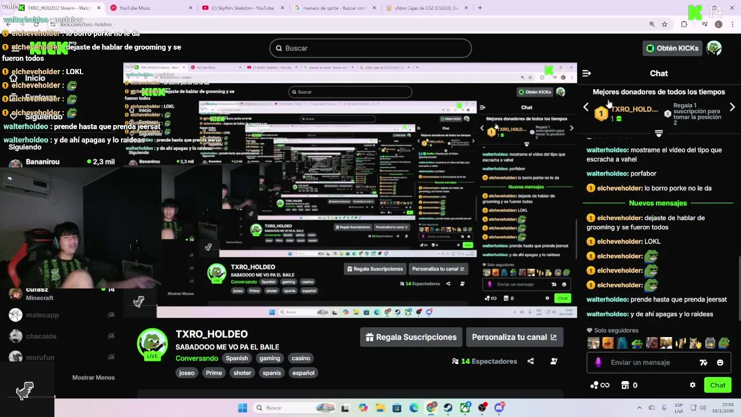The image size is (741, 417).
Task: Click the green Chat send button
Action: tap(718, 385)
